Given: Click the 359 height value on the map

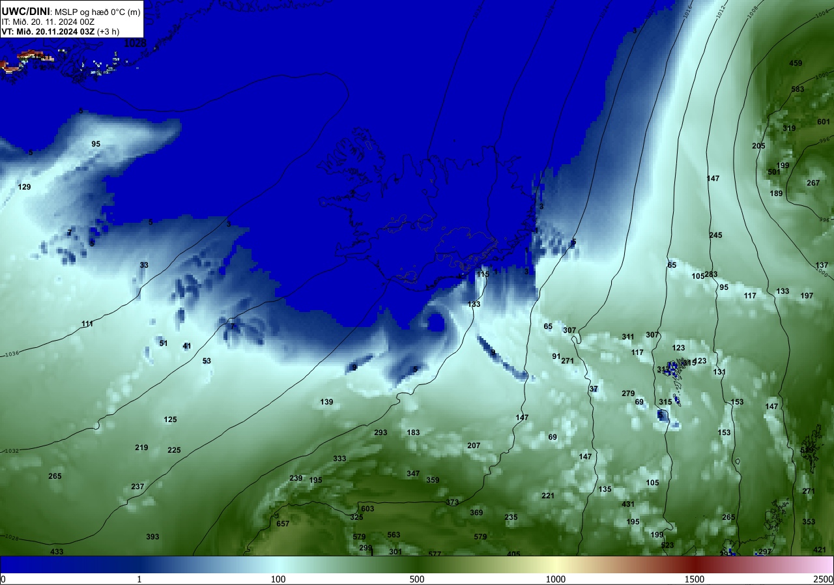Looking at the screenshot, I should click(433, 480).
